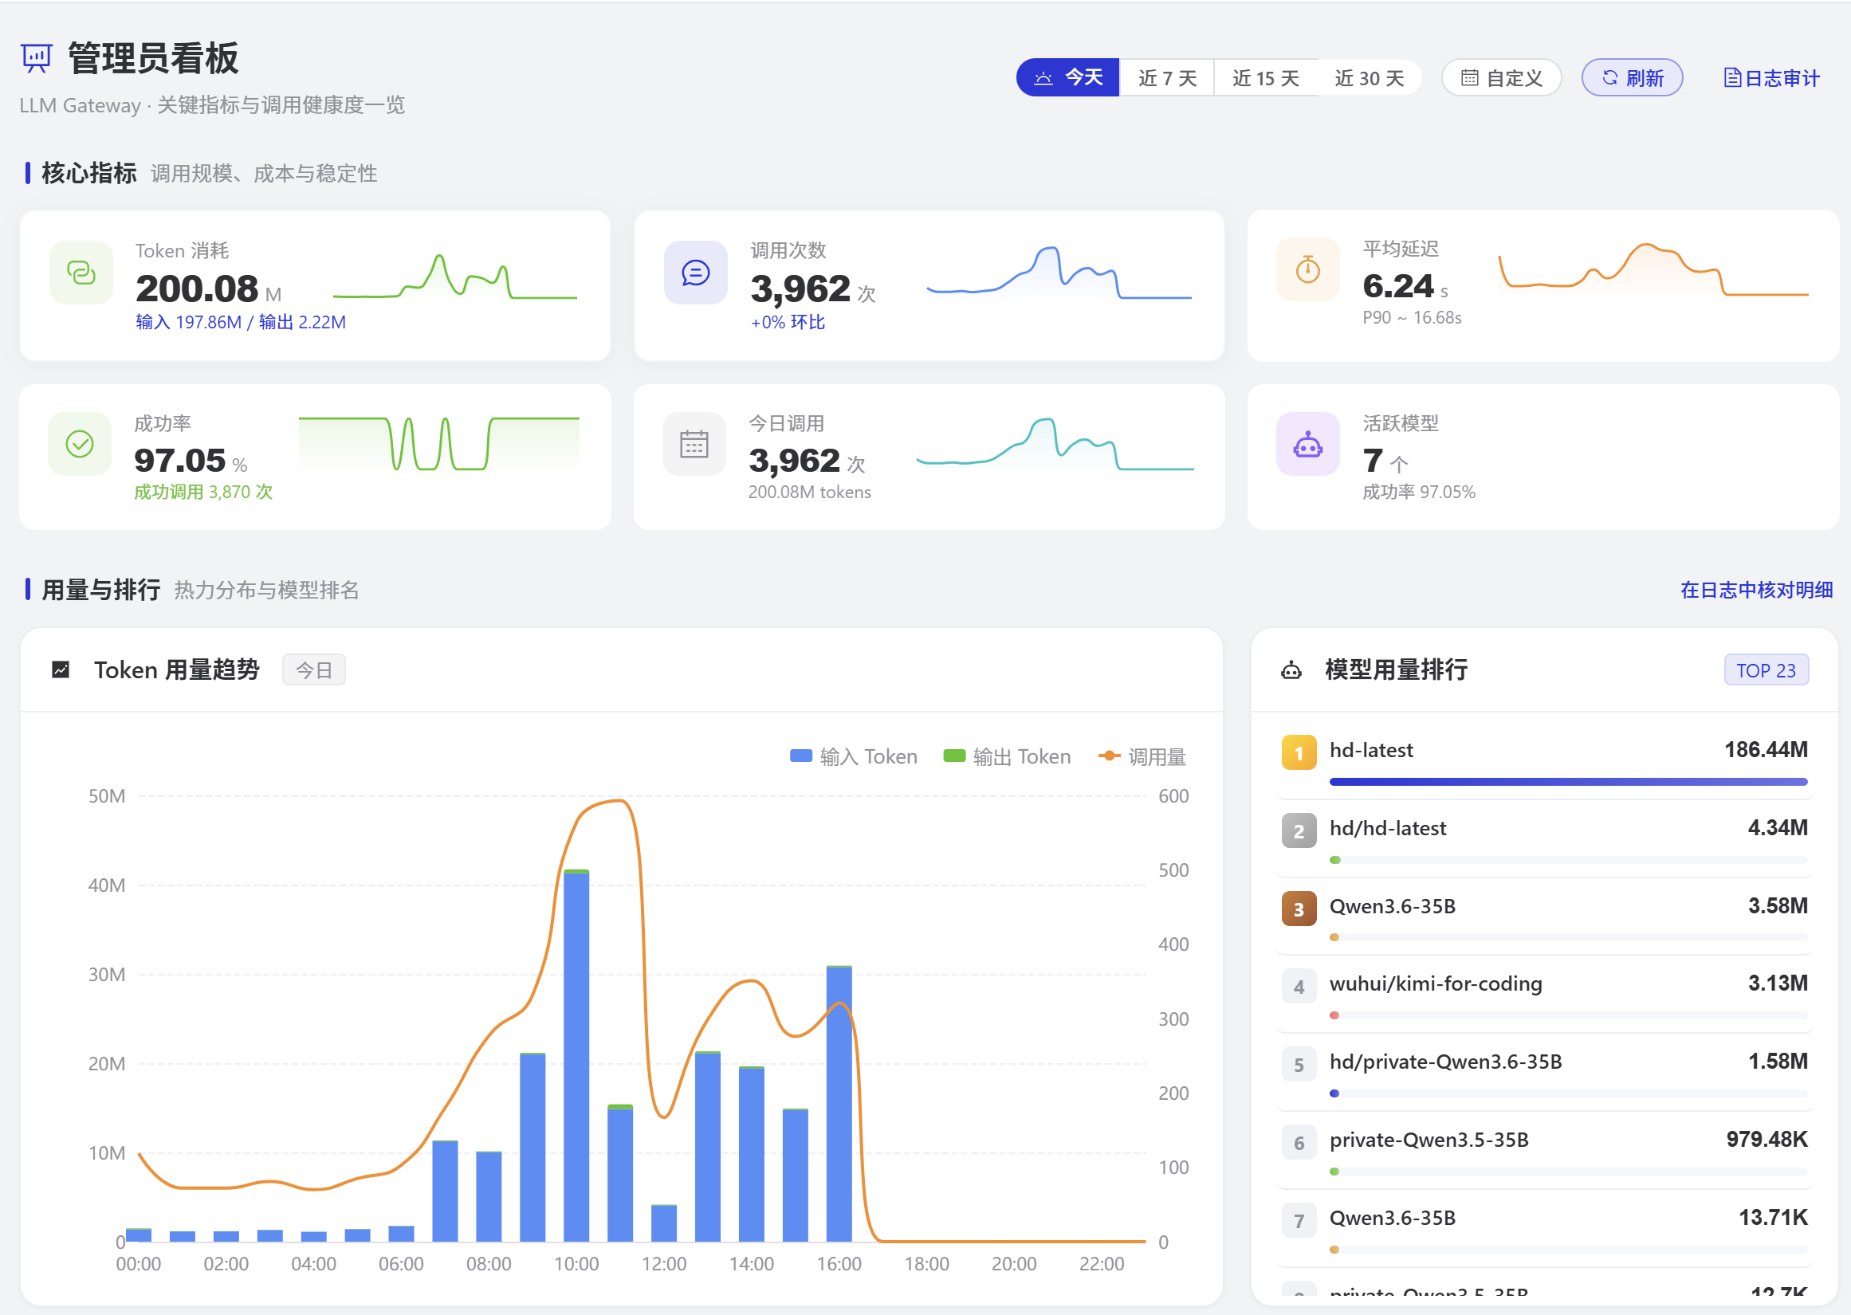The image size is (1851, 1315).
Task: Click the wuhui/kimi-for-coding model name
Action: coord(1436,983)
